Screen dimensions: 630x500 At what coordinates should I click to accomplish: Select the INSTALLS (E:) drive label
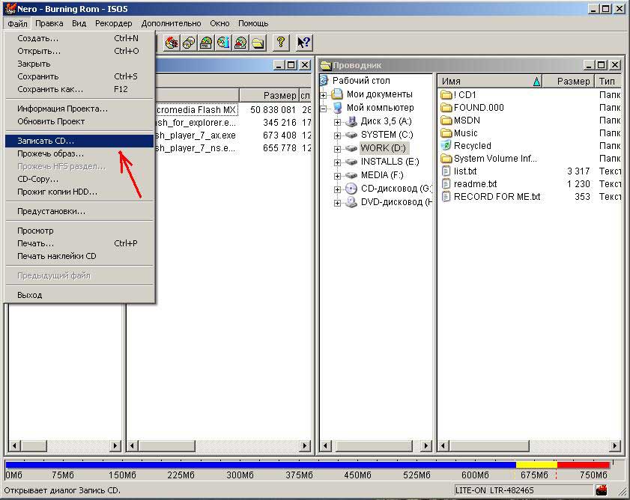tap(390, 162)
